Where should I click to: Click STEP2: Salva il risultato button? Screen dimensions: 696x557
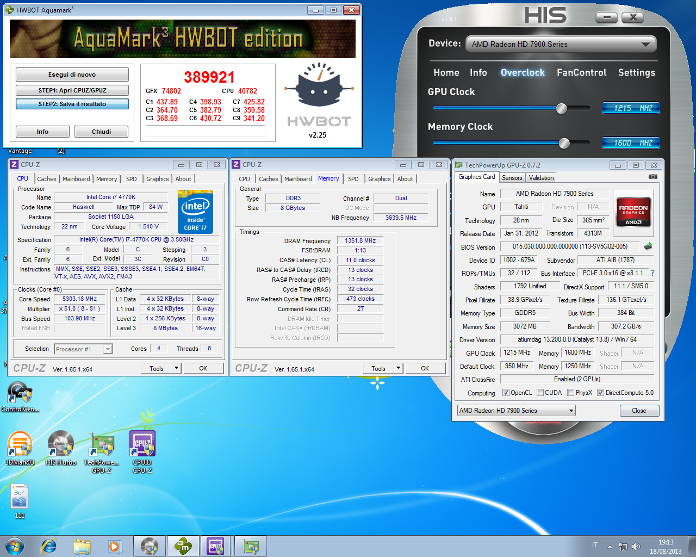(72, 104)
